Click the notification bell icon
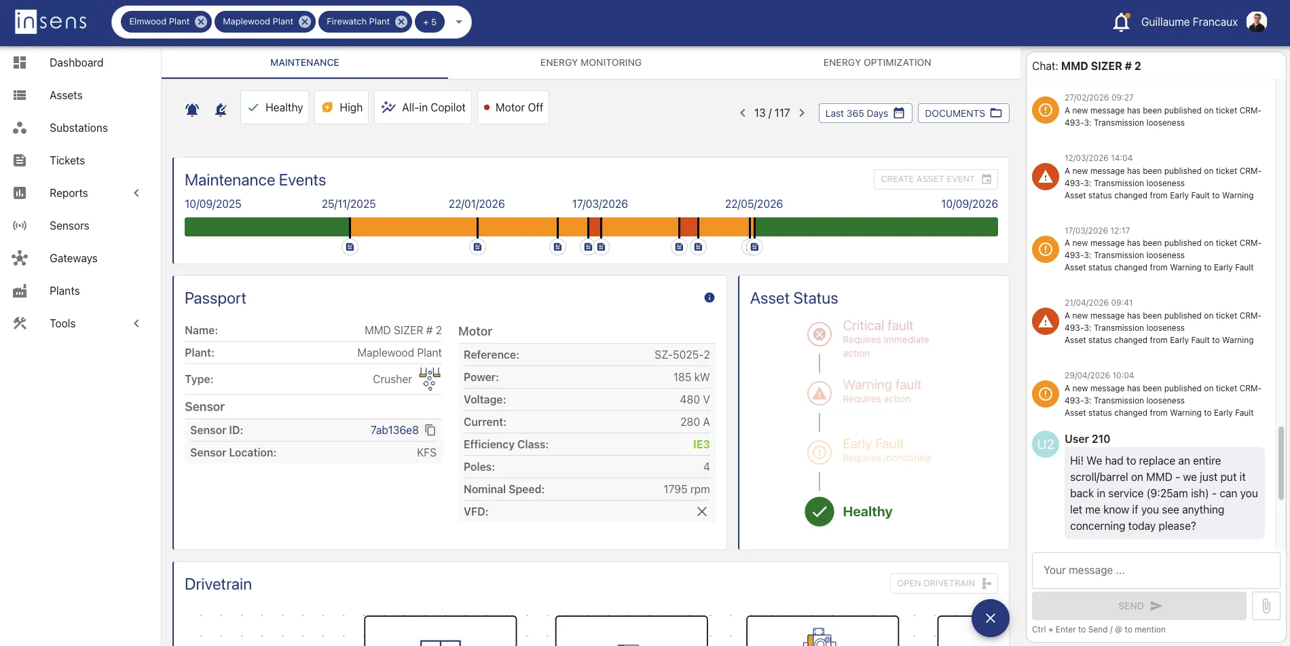This screenshot has height=646, width=1290. pyautogui.click(x=1121, y=22)
